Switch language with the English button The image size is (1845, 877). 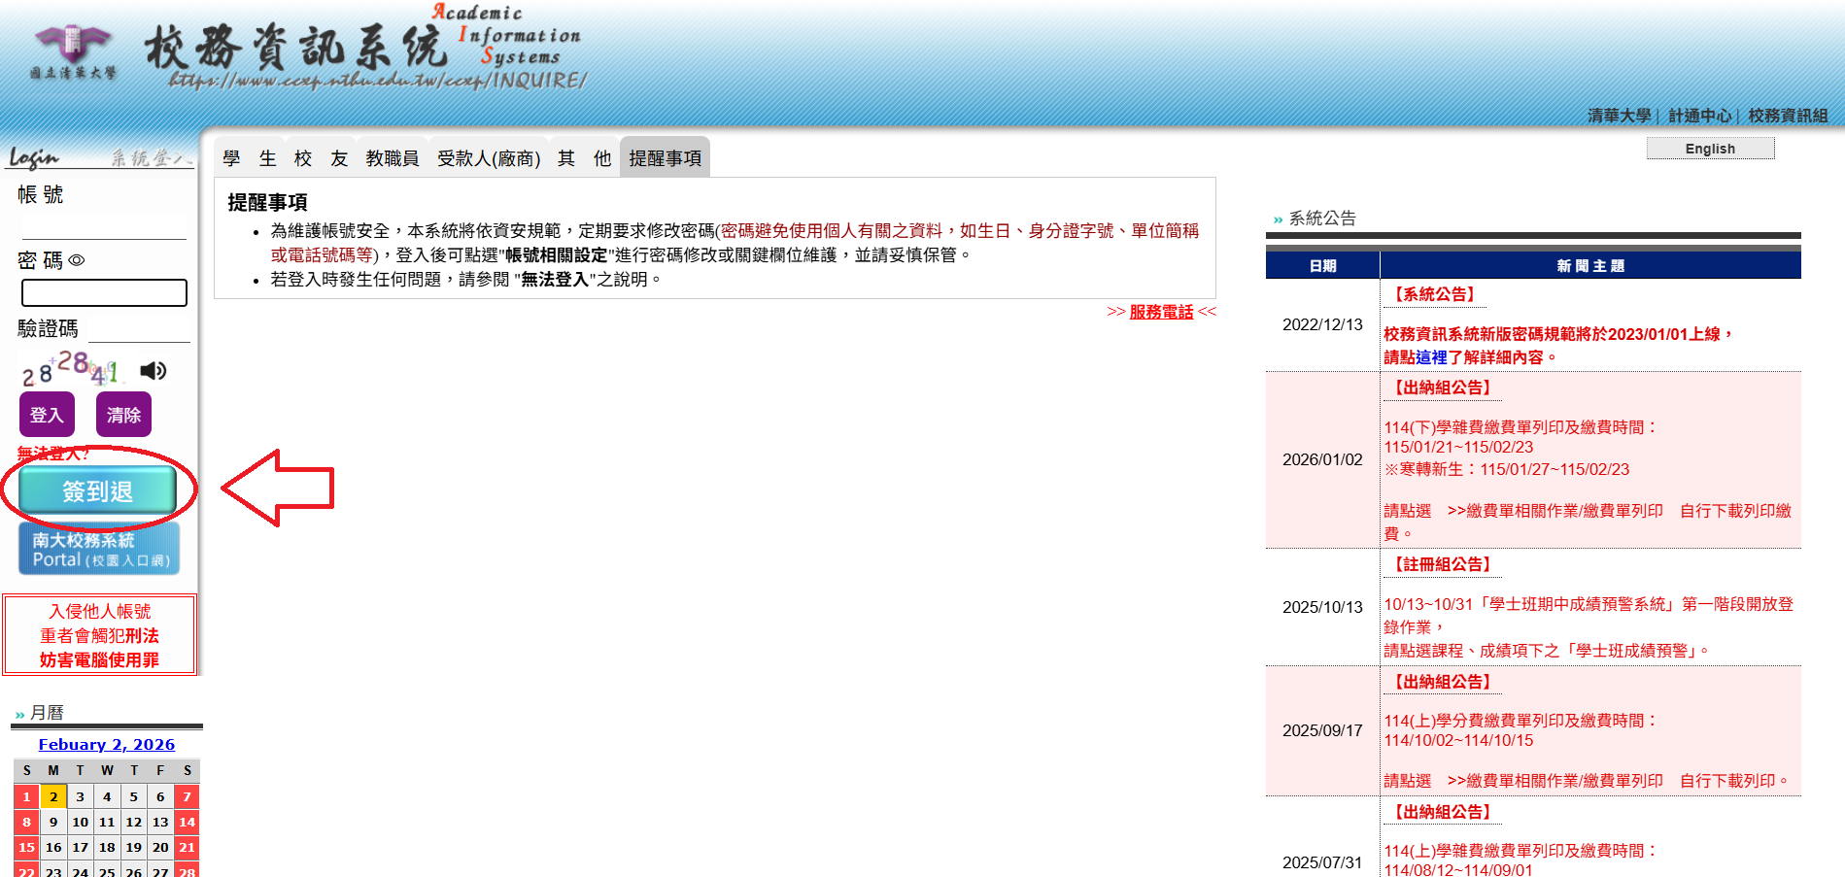[1709, 149]
